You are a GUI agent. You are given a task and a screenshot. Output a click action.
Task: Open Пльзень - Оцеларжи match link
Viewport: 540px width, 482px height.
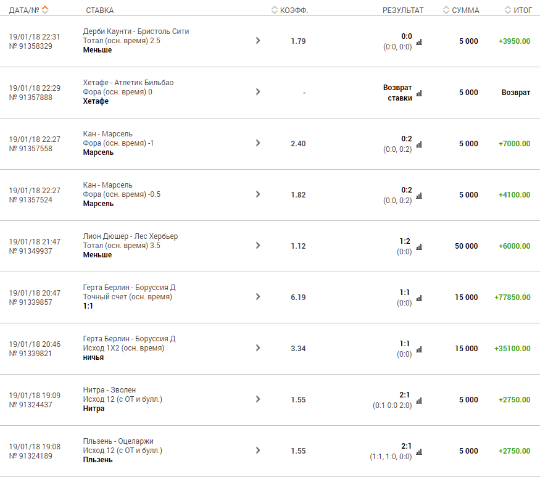pyautogui.click(x=118, y=441)
